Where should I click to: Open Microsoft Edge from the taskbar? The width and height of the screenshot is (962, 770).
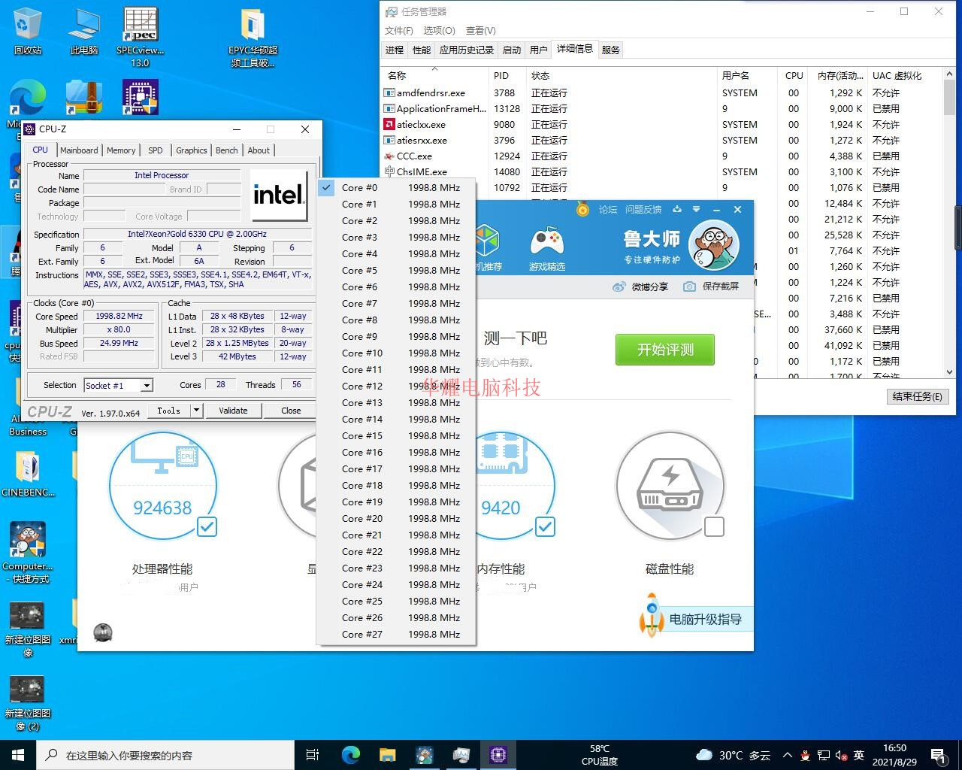[x=350, y=755]
